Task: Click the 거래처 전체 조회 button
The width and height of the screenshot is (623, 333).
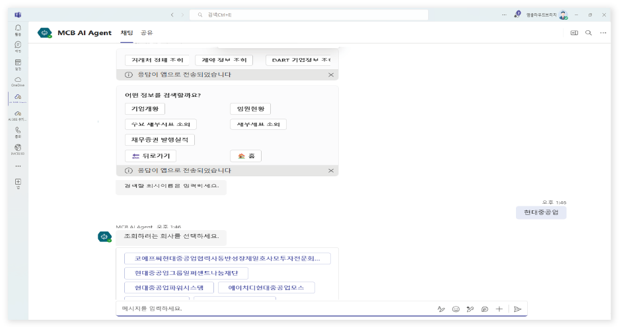Action: (157, 60)
